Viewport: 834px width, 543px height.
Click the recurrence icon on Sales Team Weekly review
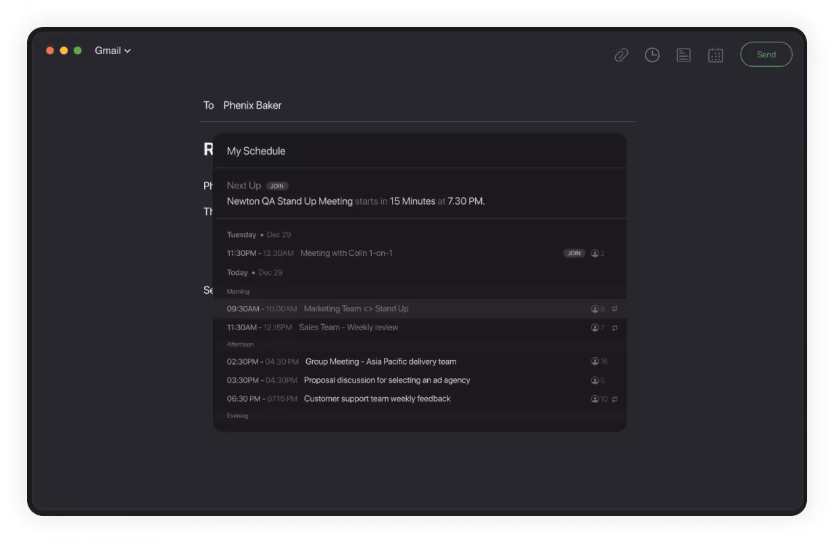click(614, 328)
